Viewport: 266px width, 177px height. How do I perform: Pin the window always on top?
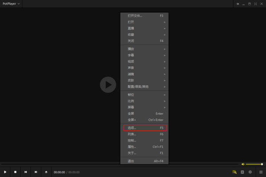(238, 4)
